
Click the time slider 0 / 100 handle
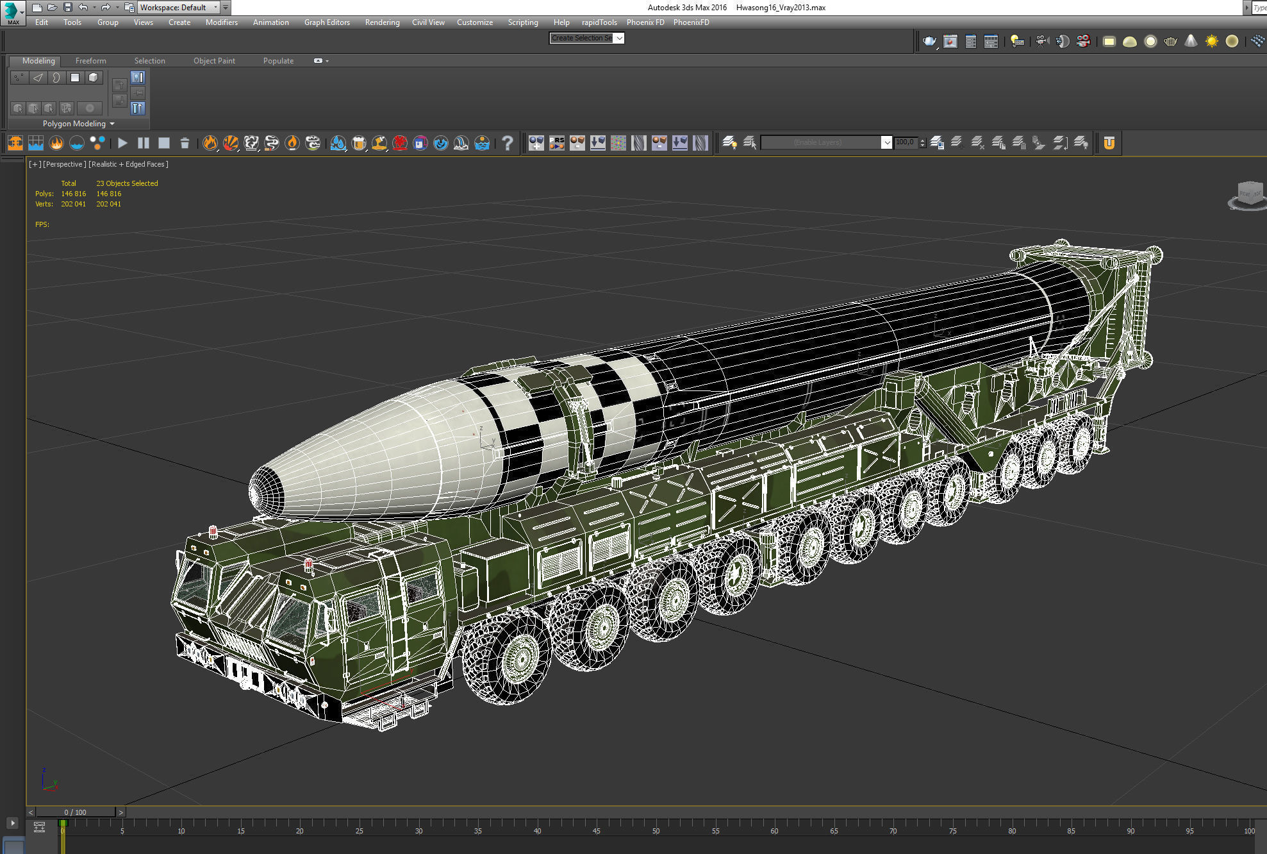coord(75,812)
